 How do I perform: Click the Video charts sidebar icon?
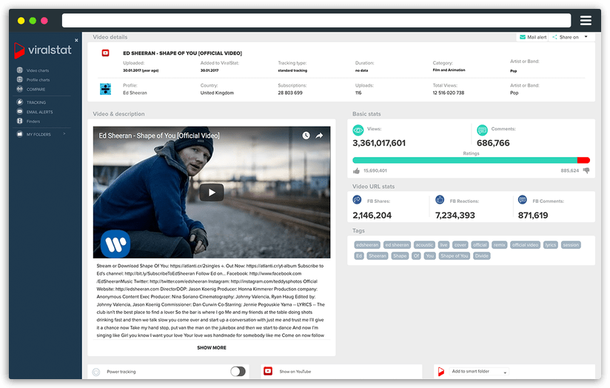pyautogui.click(x=19, y=70)
